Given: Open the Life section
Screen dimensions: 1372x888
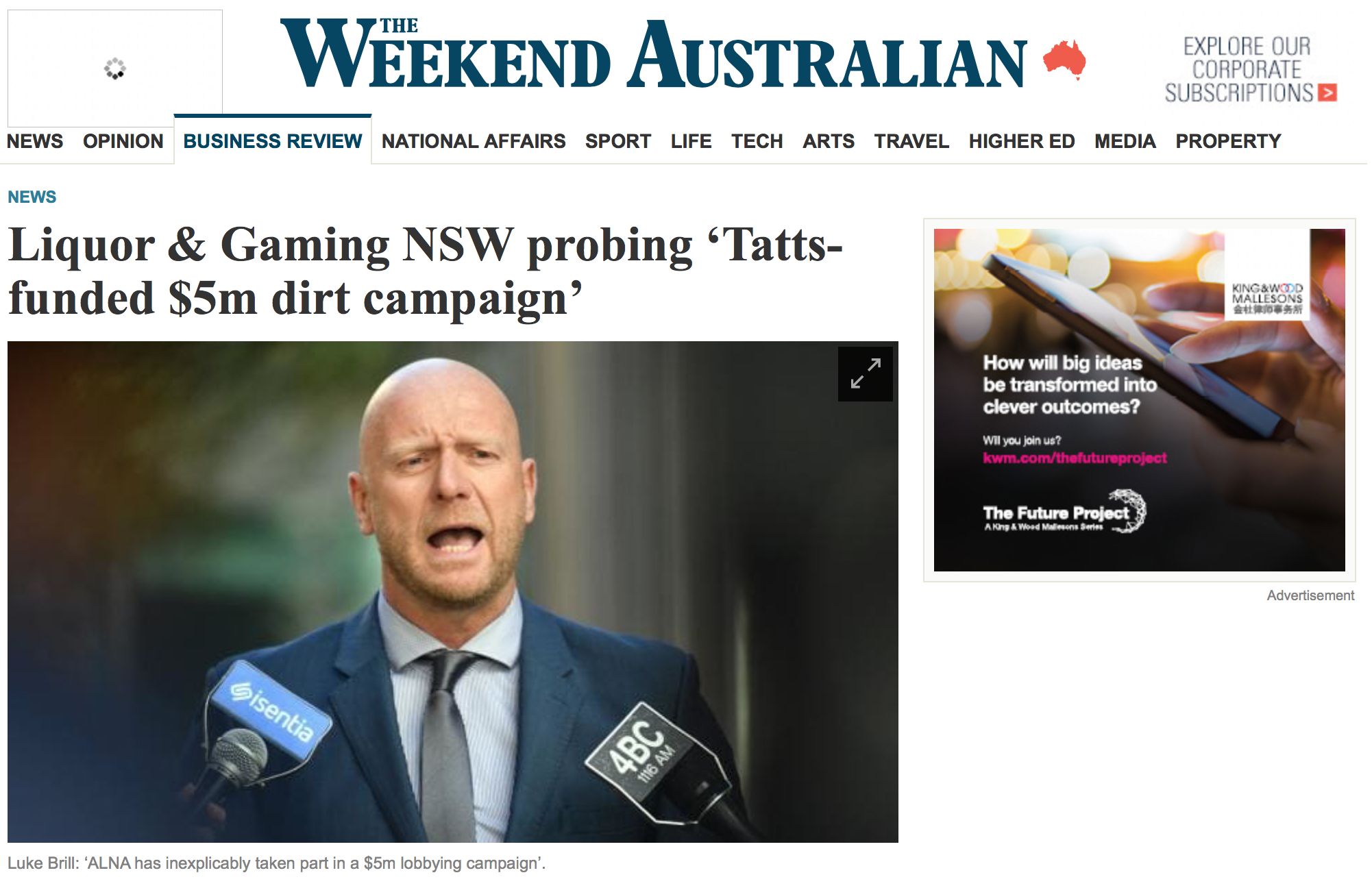Looking at the screenshot, I should pos(691,141).
